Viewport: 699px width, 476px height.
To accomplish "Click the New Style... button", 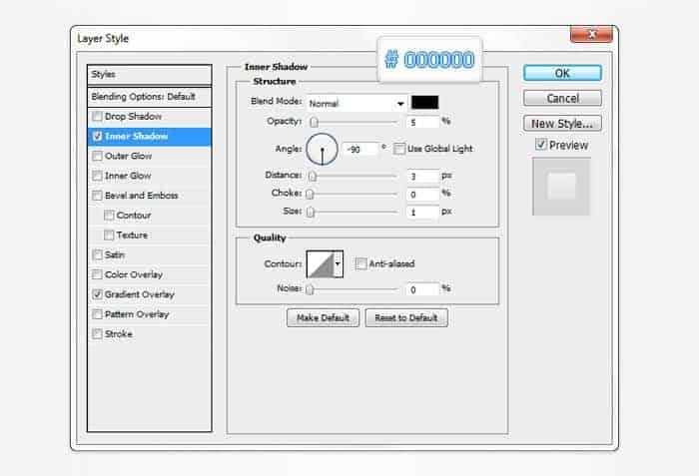I will pyautogui.click(x=562, y=124).
